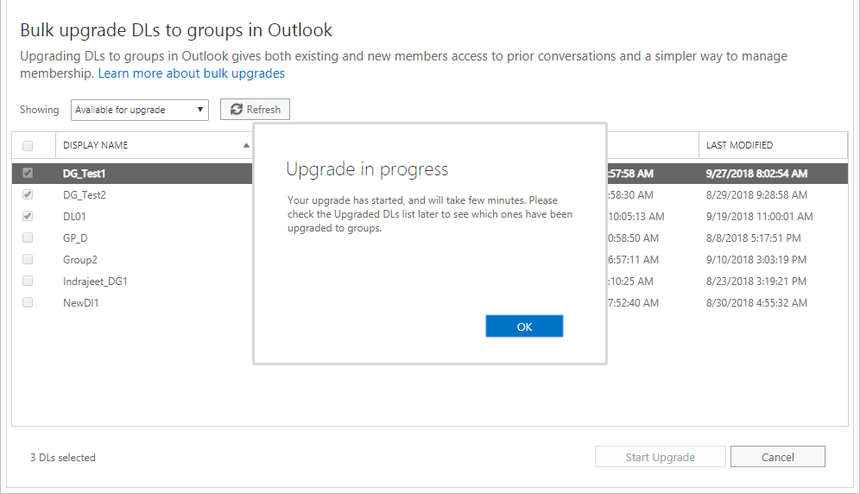This screenshot has width=860, height=494.
Task: Uncheck the DL01 checkbox
Action: (28, 216)
